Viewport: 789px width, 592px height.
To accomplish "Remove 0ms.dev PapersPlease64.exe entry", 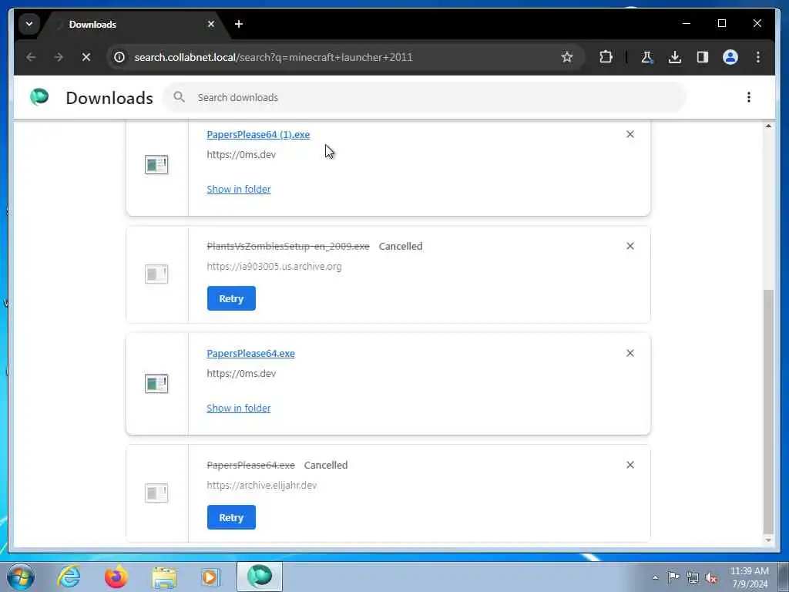I will click(630, 353).
